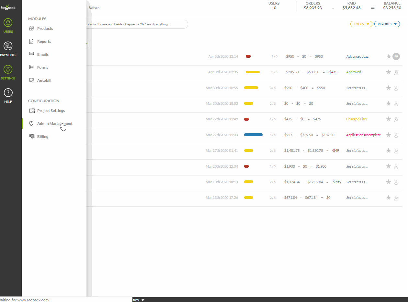This screenshot has height=302, width=408.
Task: Click the Regpack logo
Action: click(x=8, y=7)
